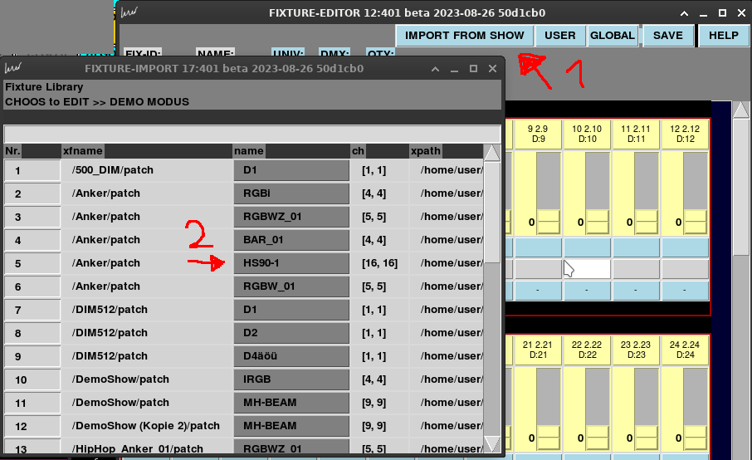
Task: Click the FIXTURE-IMPORT window app icon
Action: click(13, 68)
